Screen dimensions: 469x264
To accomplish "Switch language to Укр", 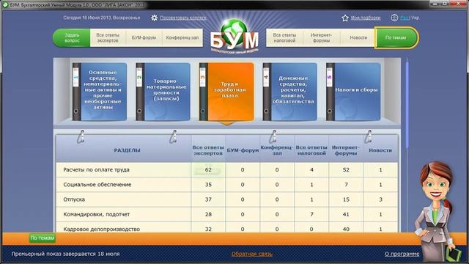I will tap(416, 18).
